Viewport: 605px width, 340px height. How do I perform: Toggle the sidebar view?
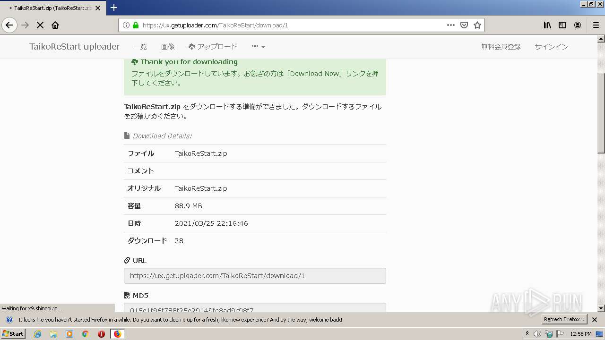(562, 25)
